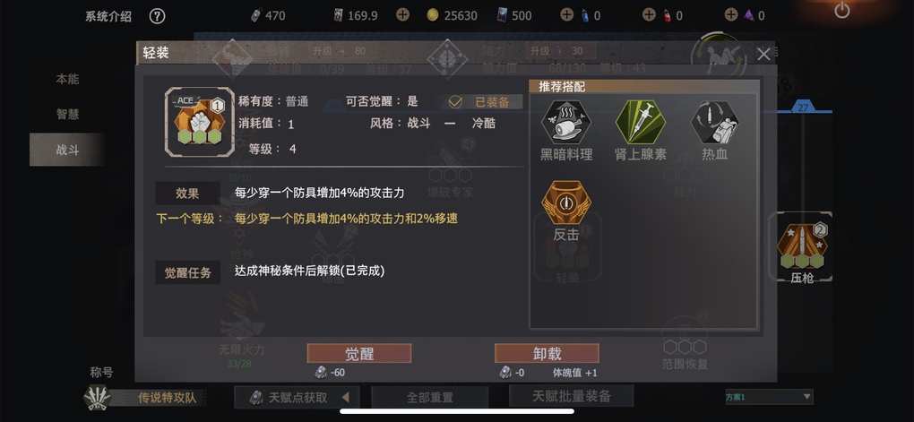The width and height of the screenshot is (914, 422).
Task: Open the 系统介绍 question mark help icon
Action: 157,16
